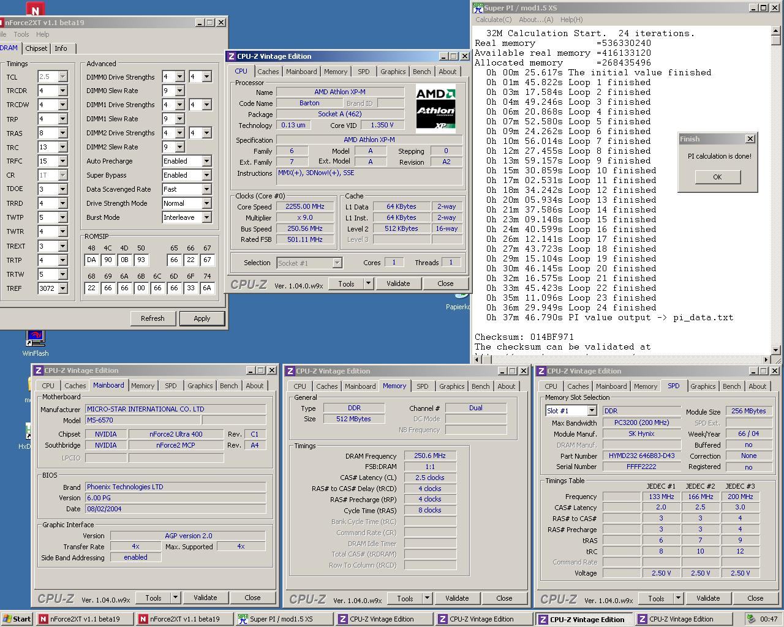The height and width of the screenshot is (627, 784).
Task: Open the Burst Mode Interleave dropdown
Action: pyautogui.click(x=206, y=217)
